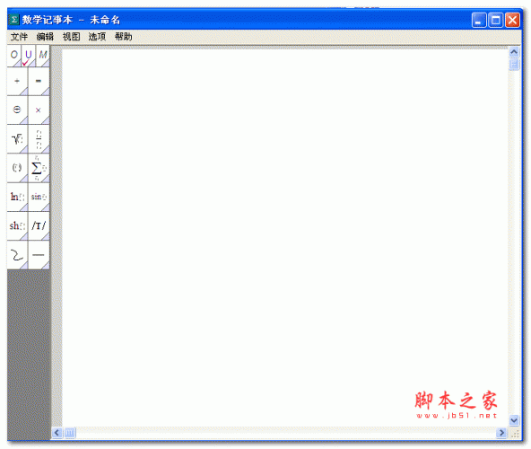Click the vertical scrollbar thumb
The width and height of the screenshot is (531, 449).
pos(514,64)
